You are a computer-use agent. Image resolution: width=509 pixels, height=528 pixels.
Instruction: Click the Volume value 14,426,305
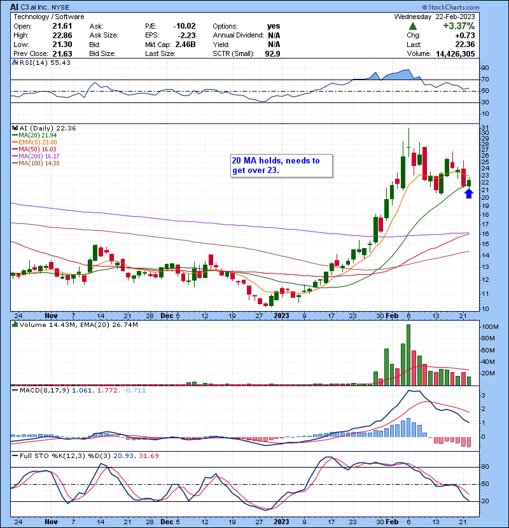(x=456, y=54)
